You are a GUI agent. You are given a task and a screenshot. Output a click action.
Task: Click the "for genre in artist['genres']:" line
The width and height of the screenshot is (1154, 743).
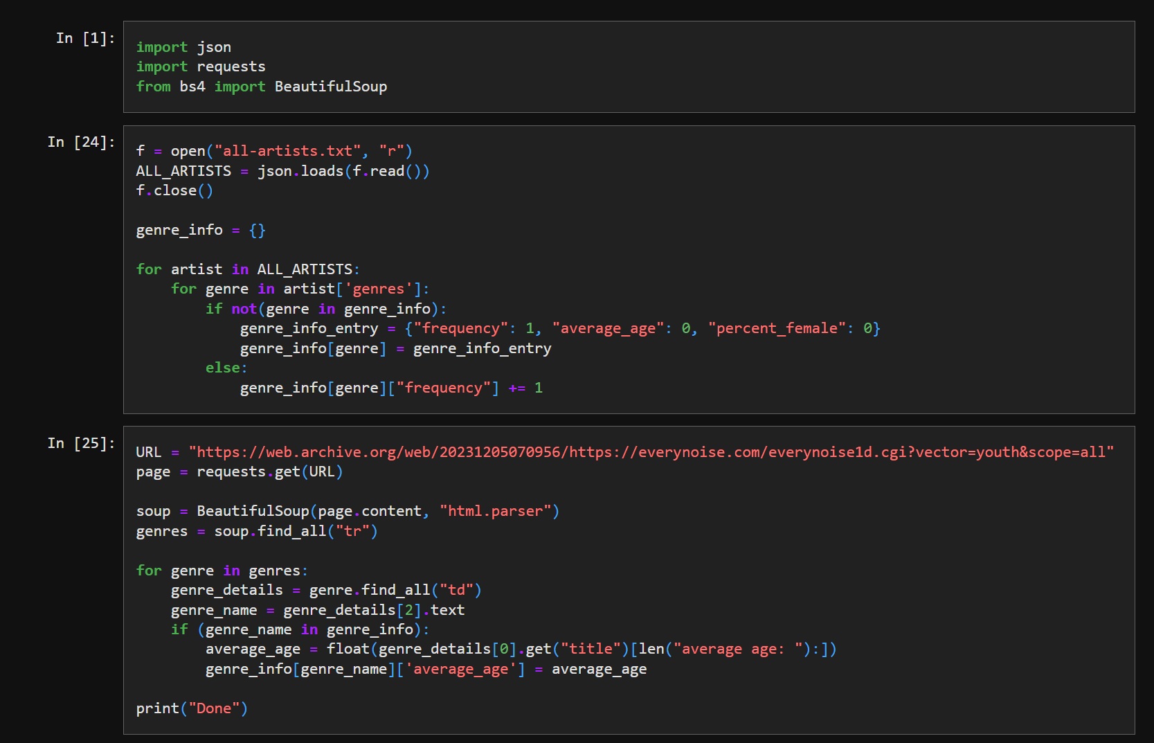[300, 289]
